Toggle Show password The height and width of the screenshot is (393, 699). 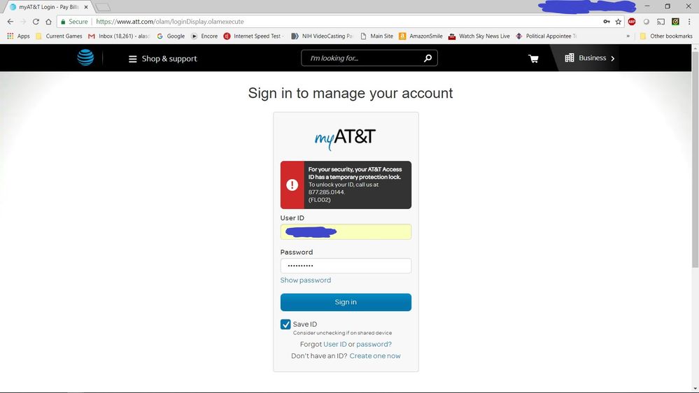[x=305, y=280]
